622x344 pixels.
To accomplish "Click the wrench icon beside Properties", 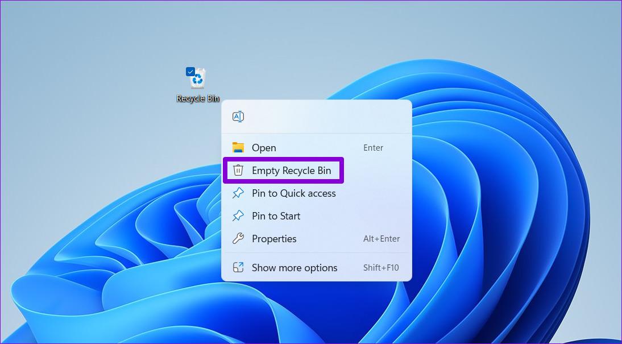I will pos(238,239).
